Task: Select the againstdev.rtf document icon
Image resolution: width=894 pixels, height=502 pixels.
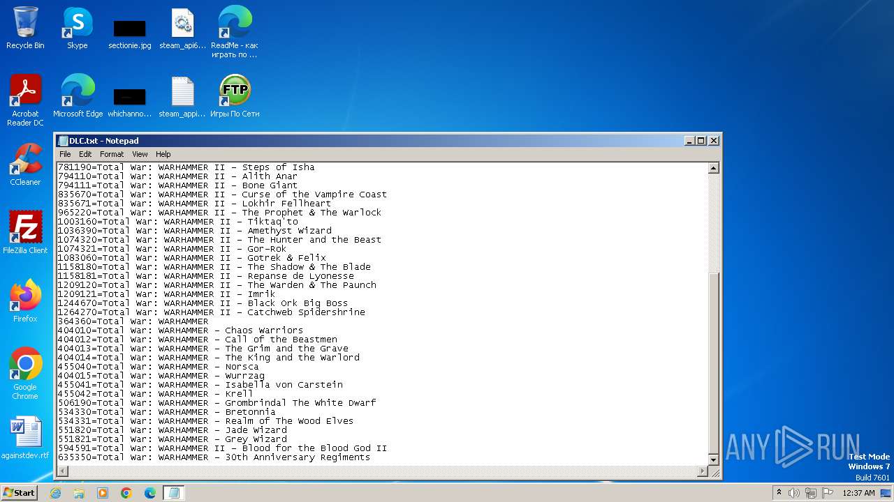Action: click(x=26, y=438)
